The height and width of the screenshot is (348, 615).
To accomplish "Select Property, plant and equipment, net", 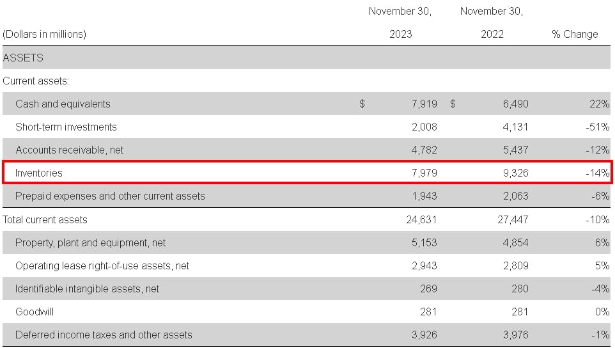I will point(90,243).
